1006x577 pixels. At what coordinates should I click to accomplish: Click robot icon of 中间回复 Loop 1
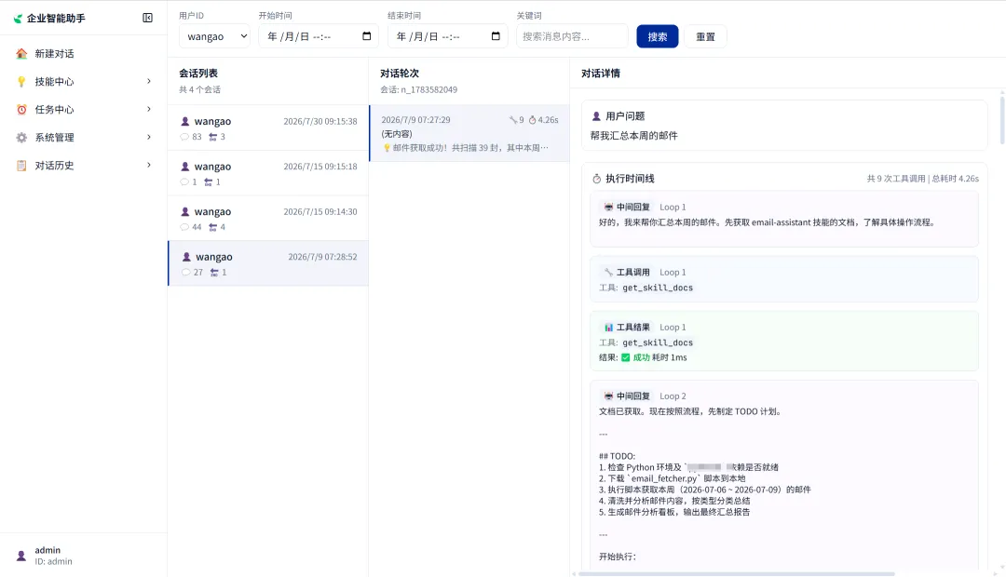[608, 208]
